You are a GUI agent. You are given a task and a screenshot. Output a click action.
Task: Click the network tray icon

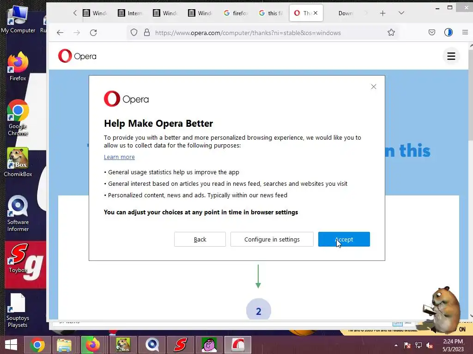(418, 345)
